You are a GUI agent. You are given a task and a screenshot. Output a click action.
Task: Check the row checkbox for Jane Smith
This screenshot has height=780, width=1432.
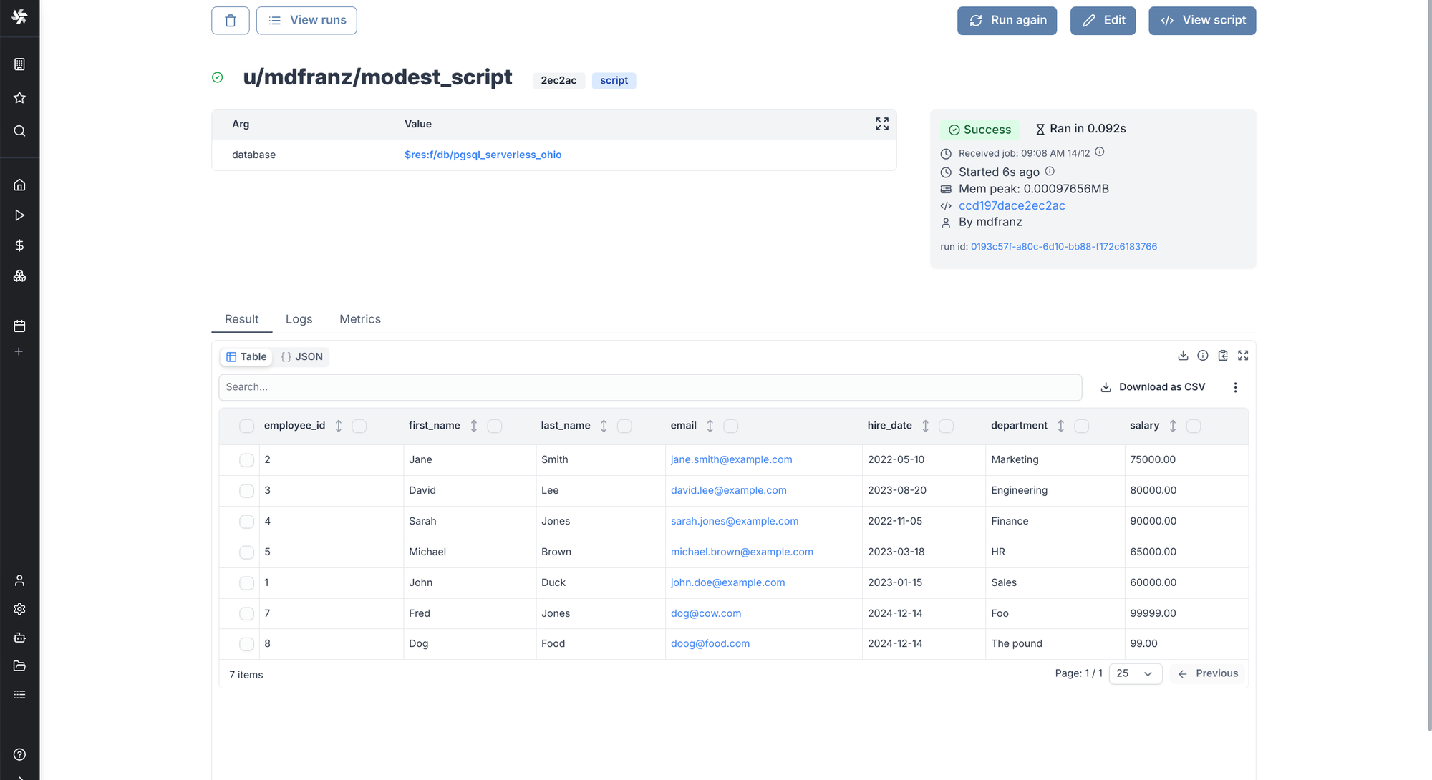tap(246, 460)
